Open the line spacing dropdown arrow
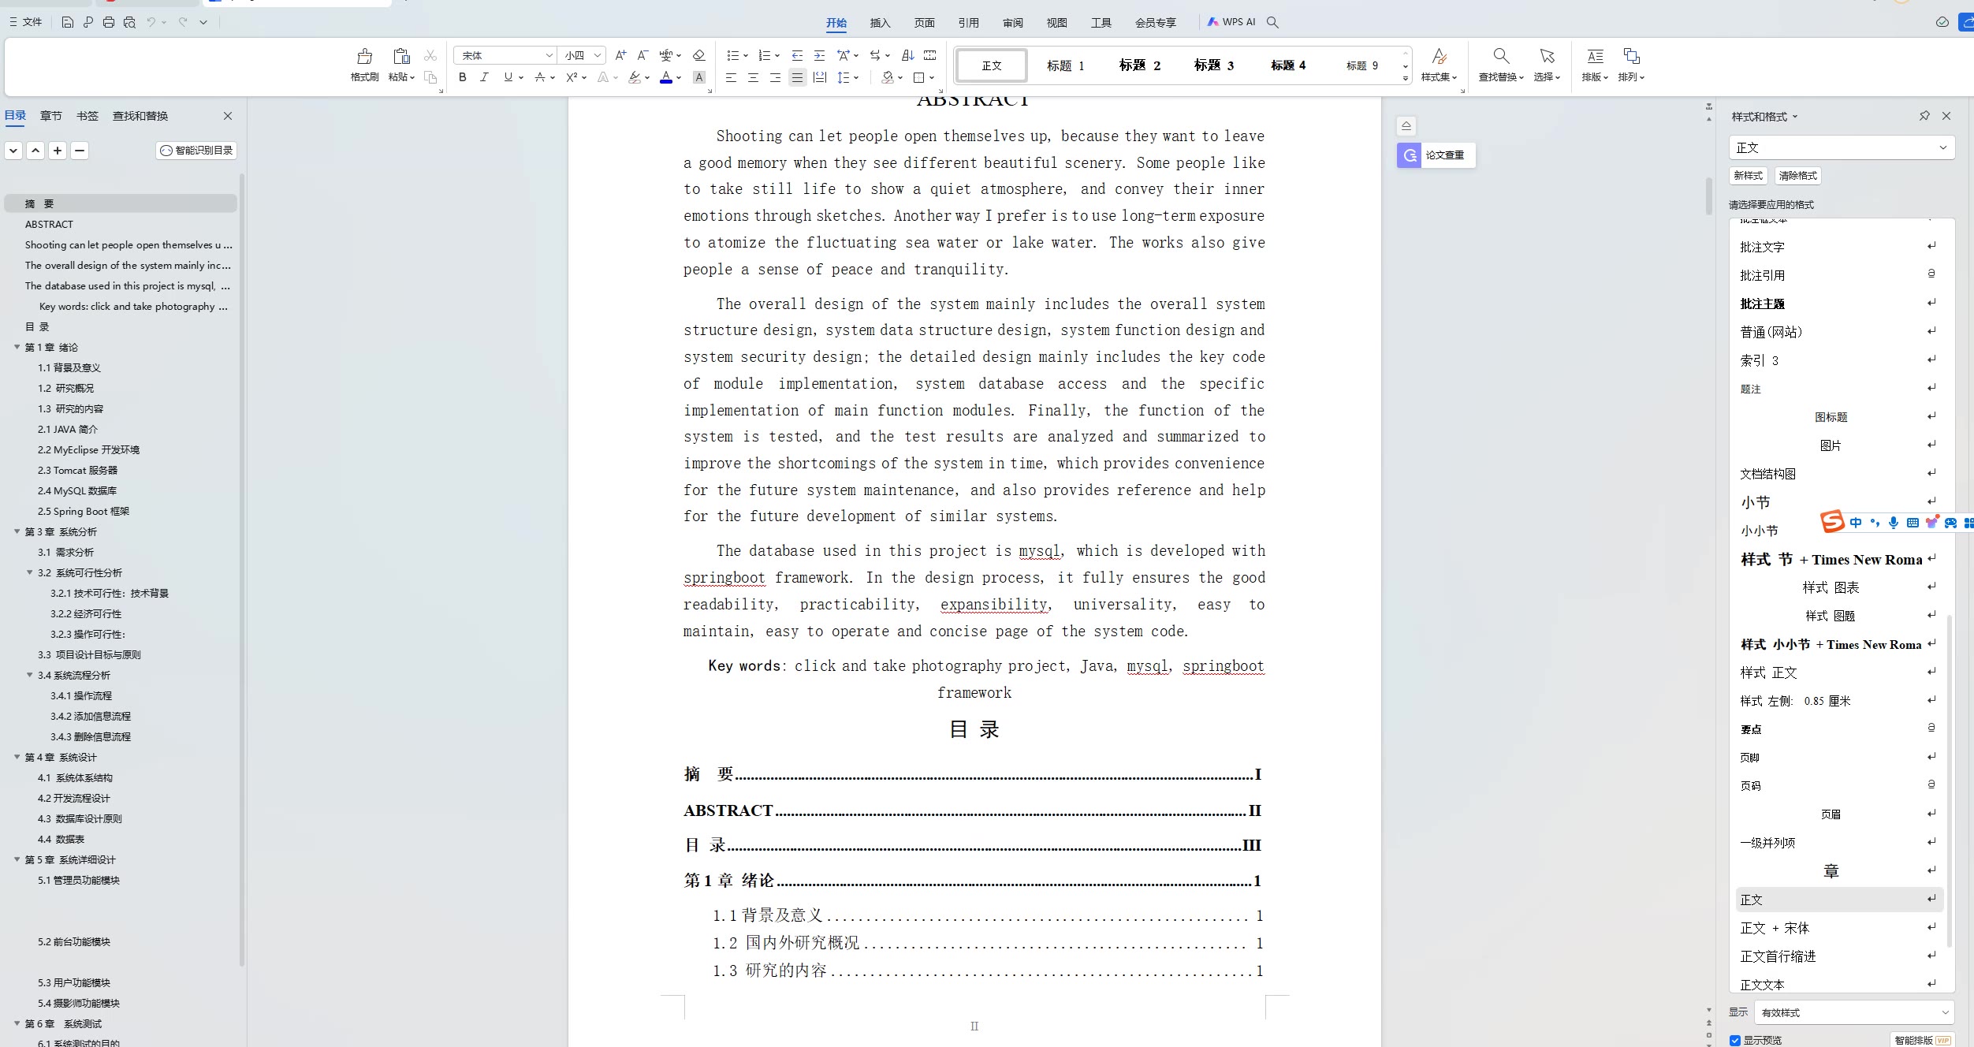This screenshot has height=1047, width=1974. coord(856,78)
